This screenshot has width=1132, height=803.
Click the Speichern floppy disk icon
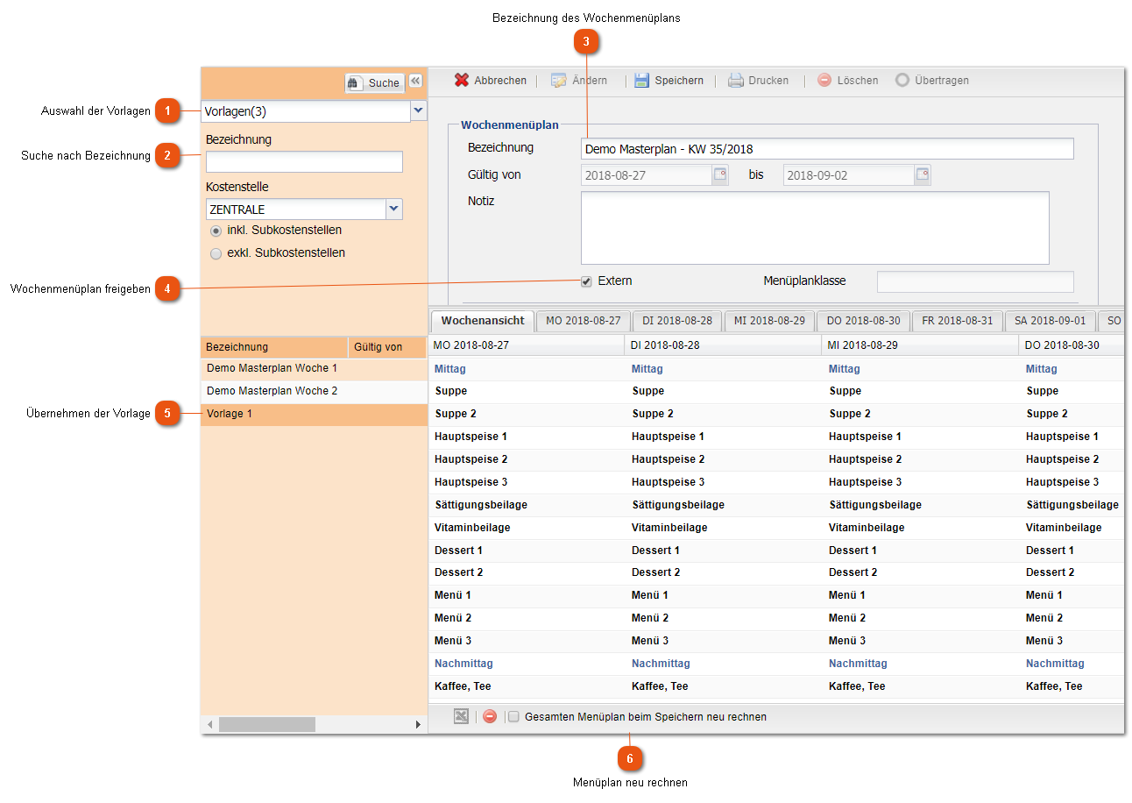pyautogui.click(x=642, y=80)
